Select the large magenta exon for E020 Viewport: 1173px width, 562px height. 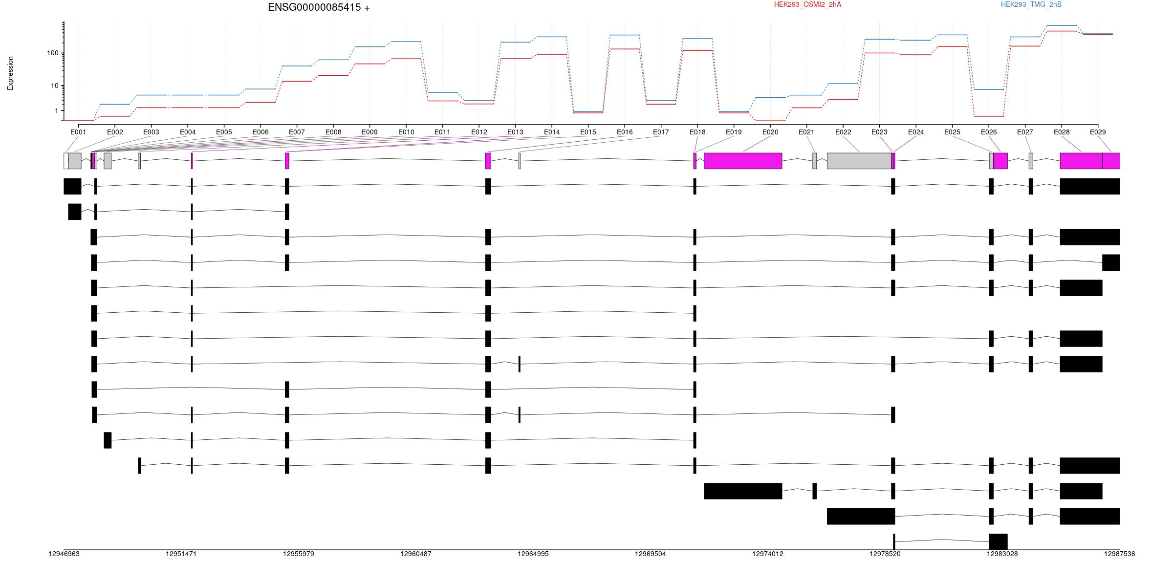743,161
